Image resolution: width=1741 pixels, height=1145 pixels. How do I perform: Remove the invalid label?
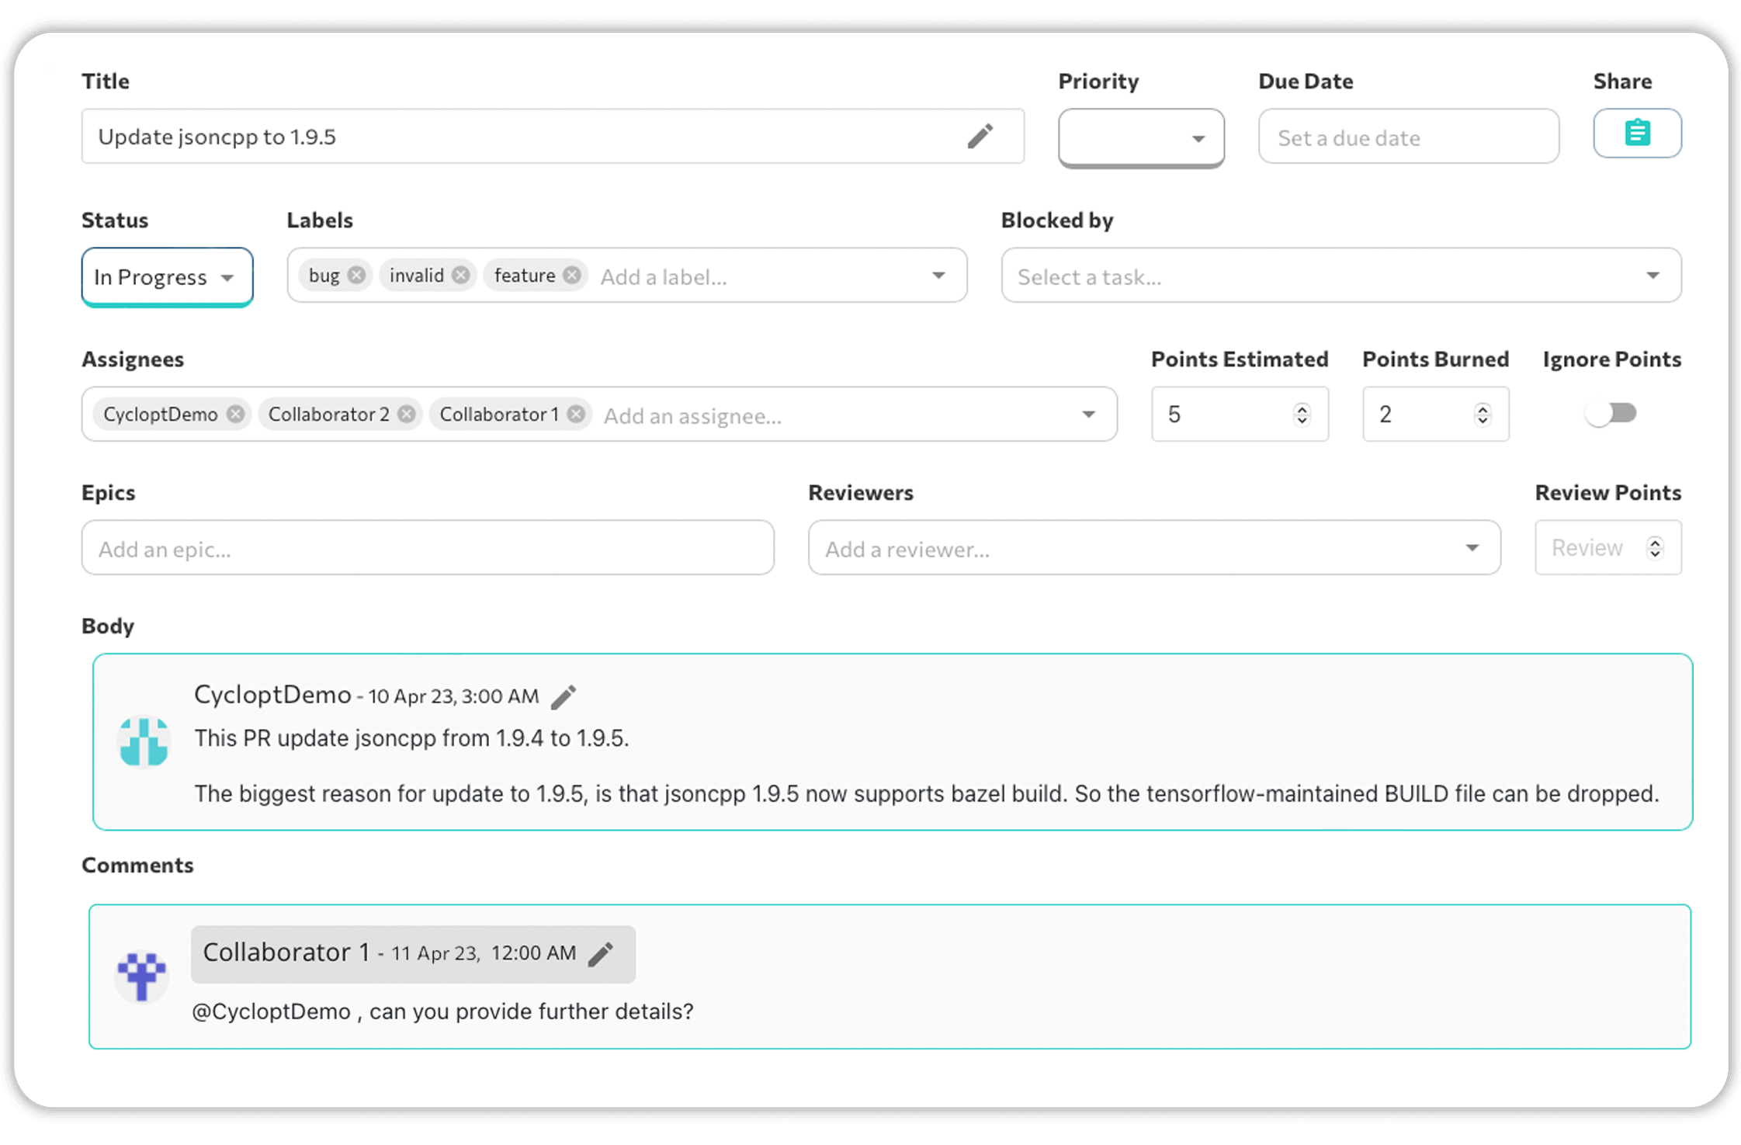pyautogui.click(x=461, y=275)
